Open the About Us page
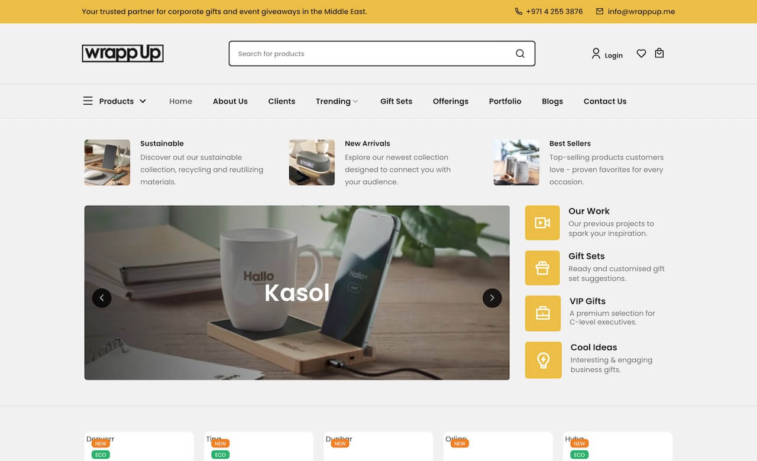The image size is (757, 461). click(230, 101)
